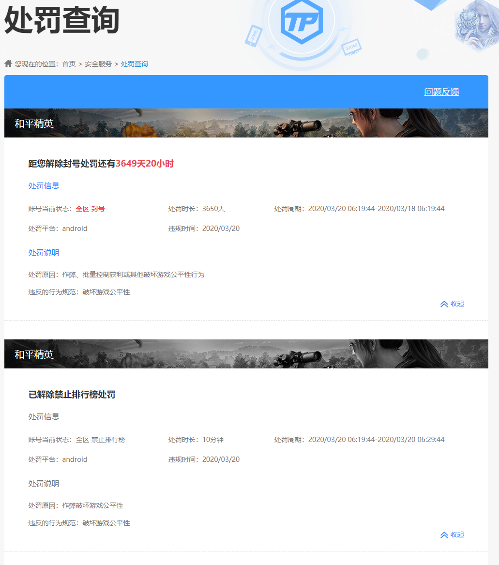Click 违规时间：2020/03/20 in the 封号 record
Image resolution: width=499 pixels, height=565 pixels.
click(204, 229)
